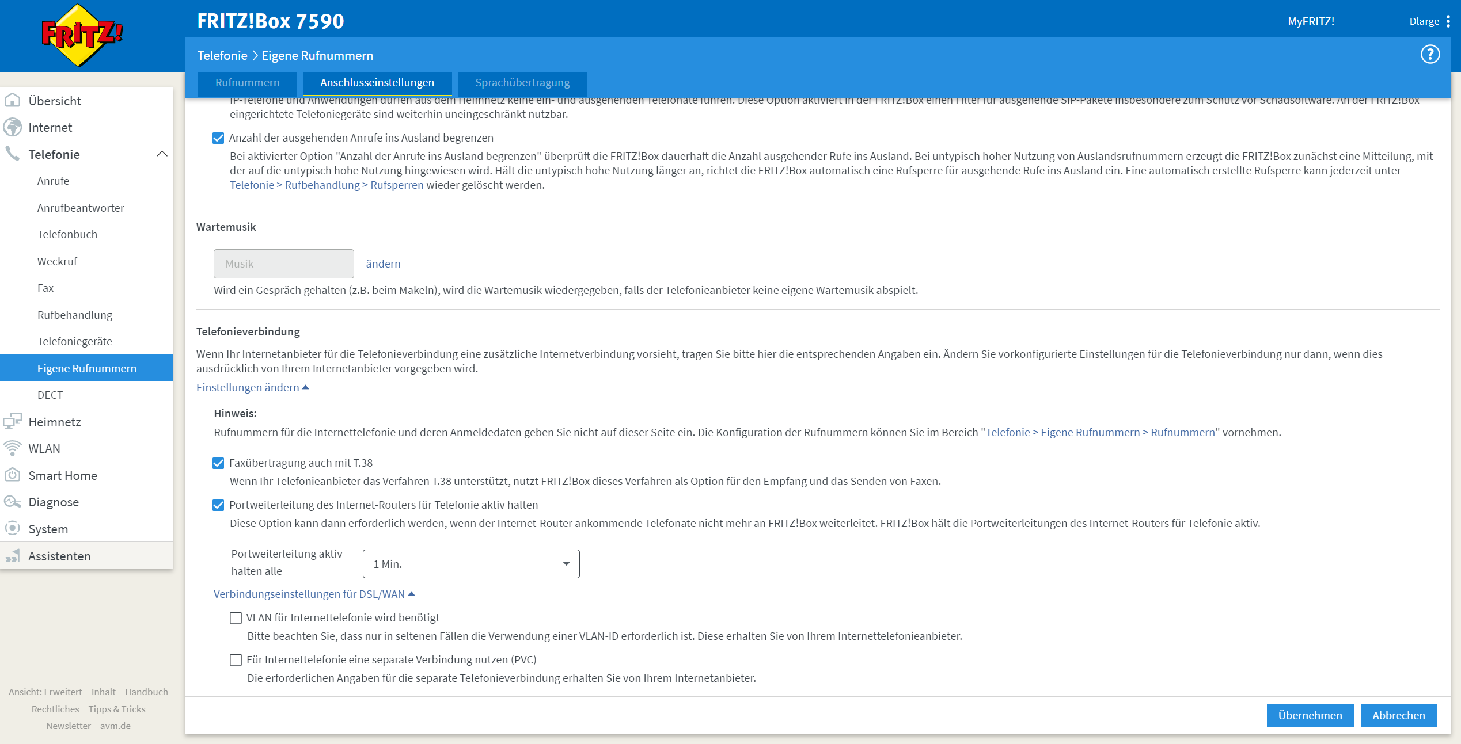The image size is (1461, 744).
Task: Click the Übernehmen button
Action: [1310, 715]
